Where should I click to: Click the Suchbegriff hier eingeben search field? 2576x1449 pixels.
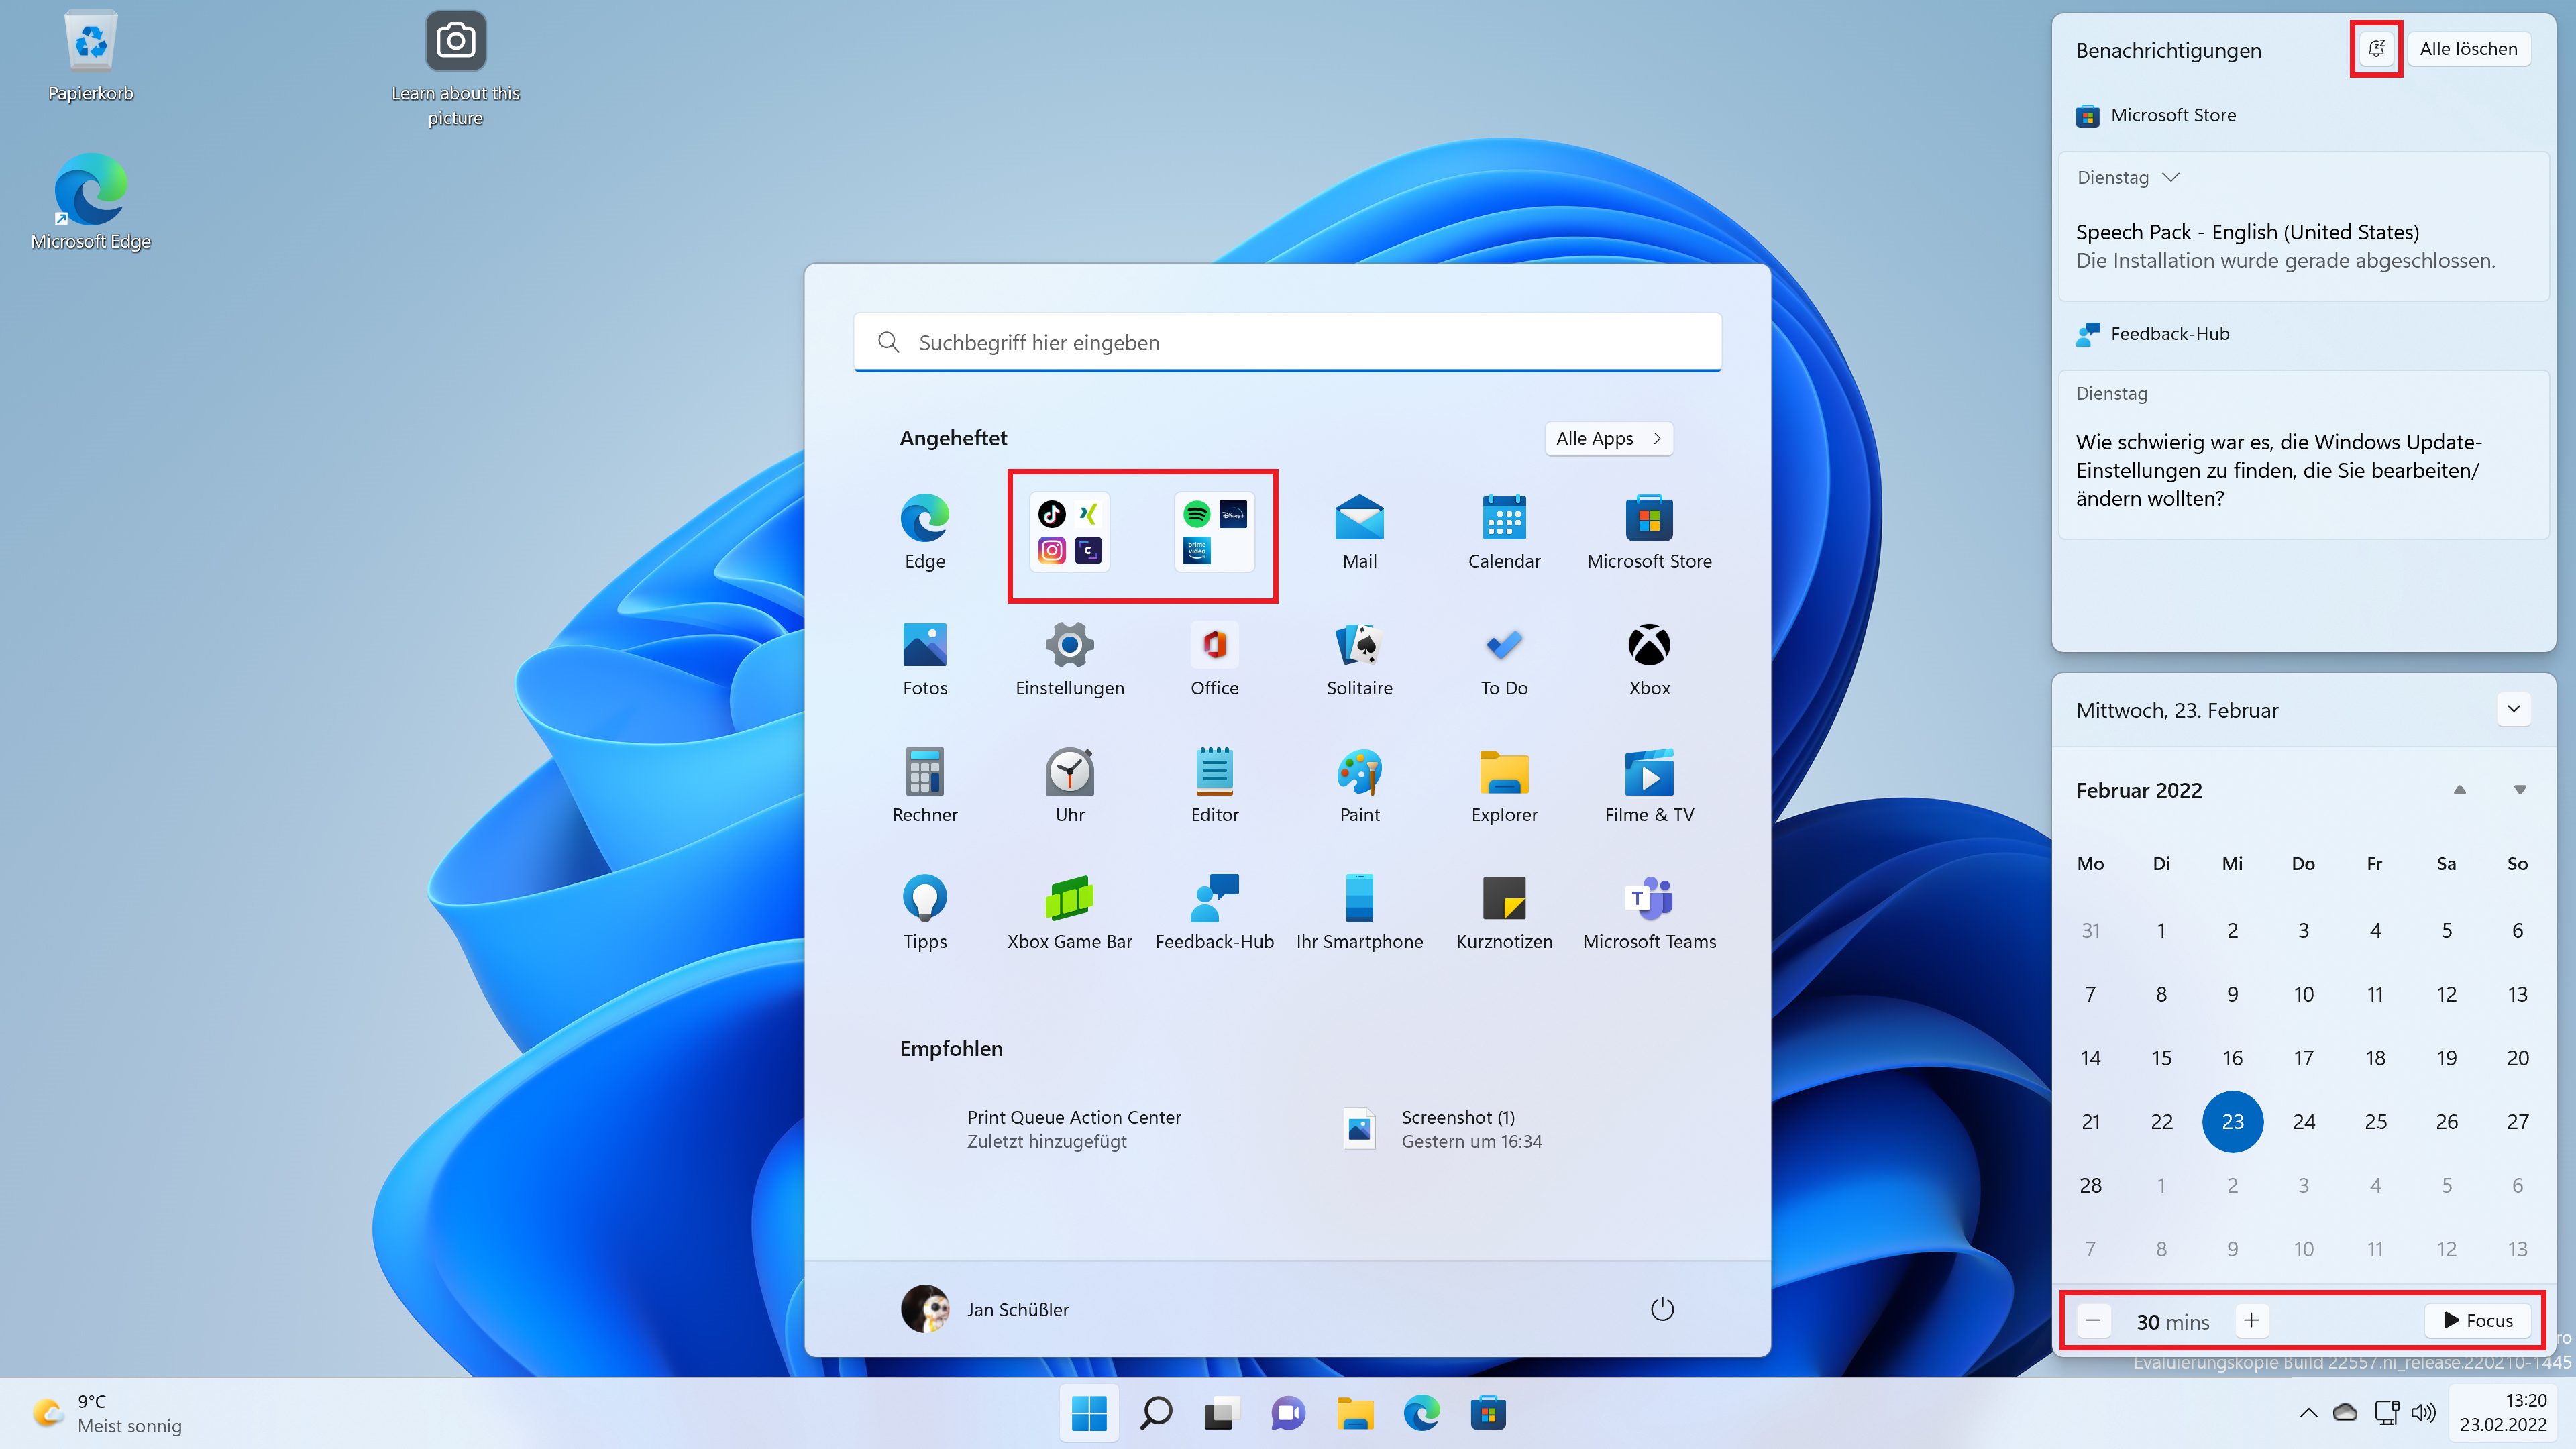[x=1287, y=342]
